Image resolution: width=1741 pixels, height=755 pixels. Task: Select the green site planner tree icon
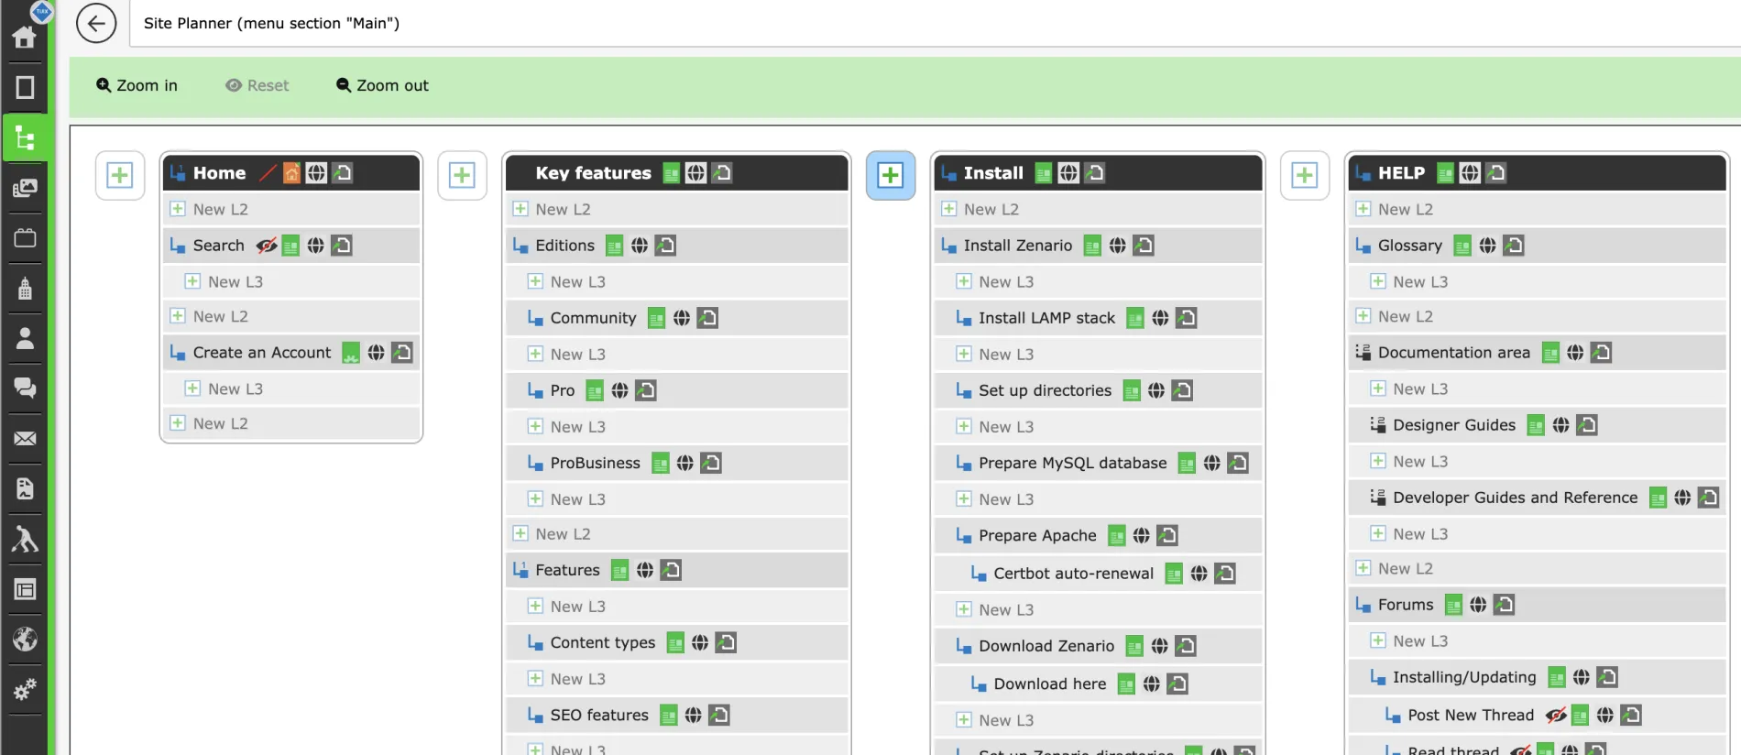click(25, 137)
